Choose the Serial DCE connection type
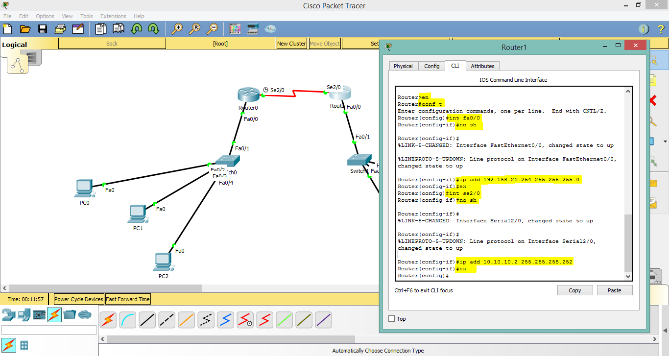The image size is (669, 356). point(245,320)
